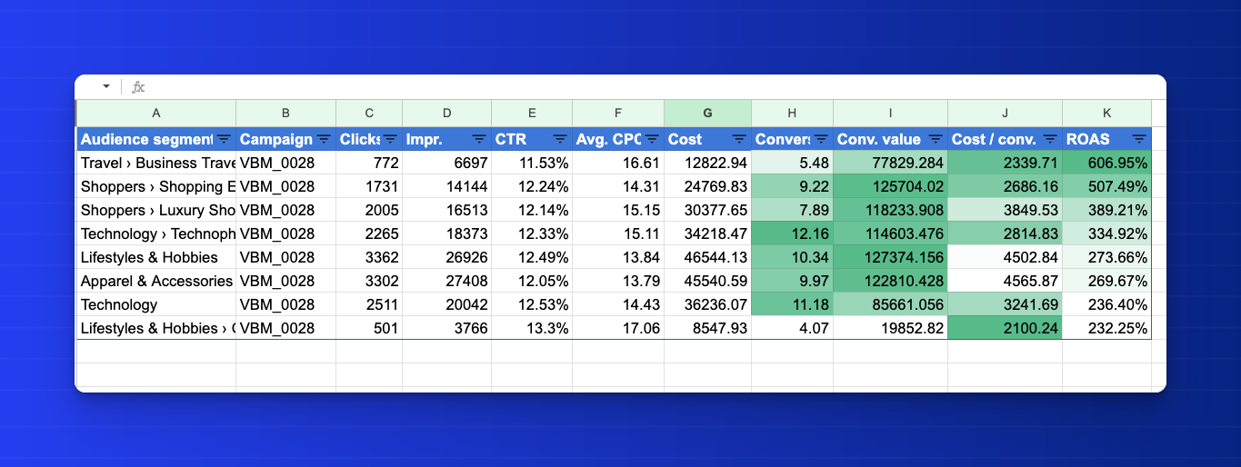The height and width of the screenshot is (467, 1241).
Task: Select column G header
Action: pyautogui.click(x=707, y=114)
